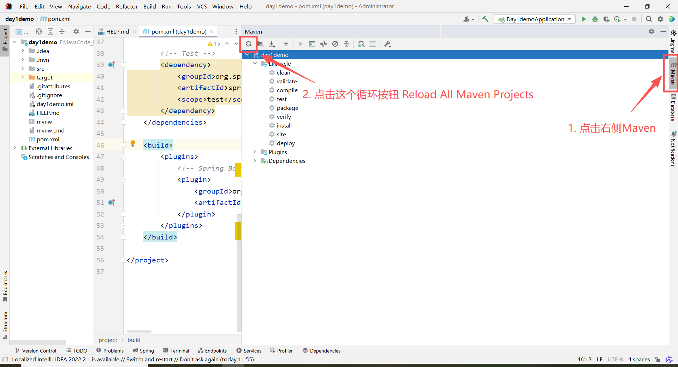678x367 pixels.
Task: Open Maven panel gear options
Action: (652, 31)
